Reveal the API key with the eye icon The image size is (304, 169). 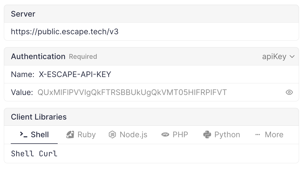289,92
